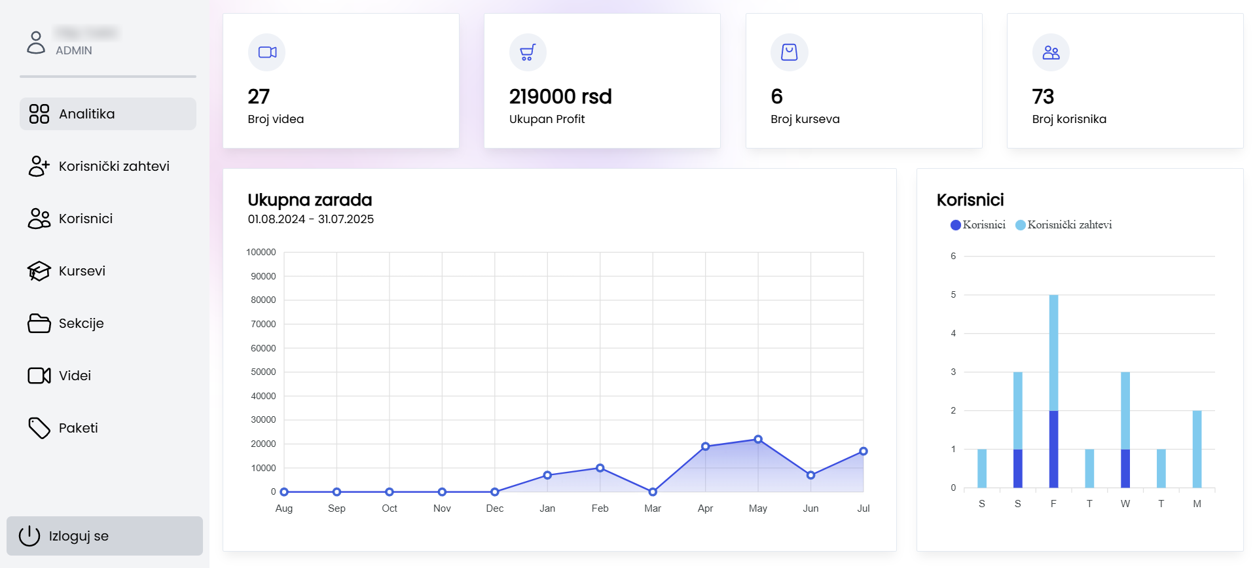
Task: Click the Kursevi graduation cap icon
Action: tap(39, 271)
